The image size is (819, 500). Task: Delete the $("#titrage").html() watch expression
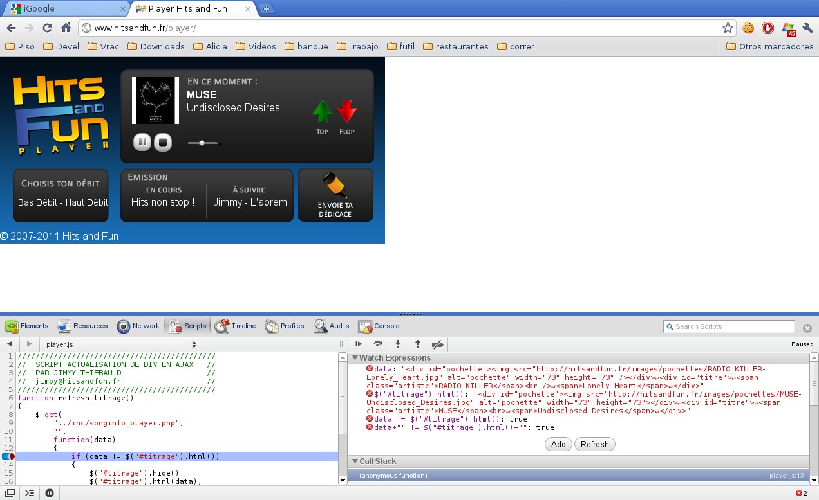click(370, 394)
